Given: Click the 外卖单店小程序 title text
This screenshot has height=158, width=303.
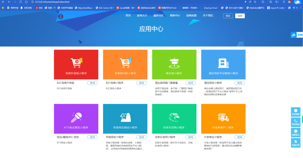Looking at the screenshot, I should 213,137.
